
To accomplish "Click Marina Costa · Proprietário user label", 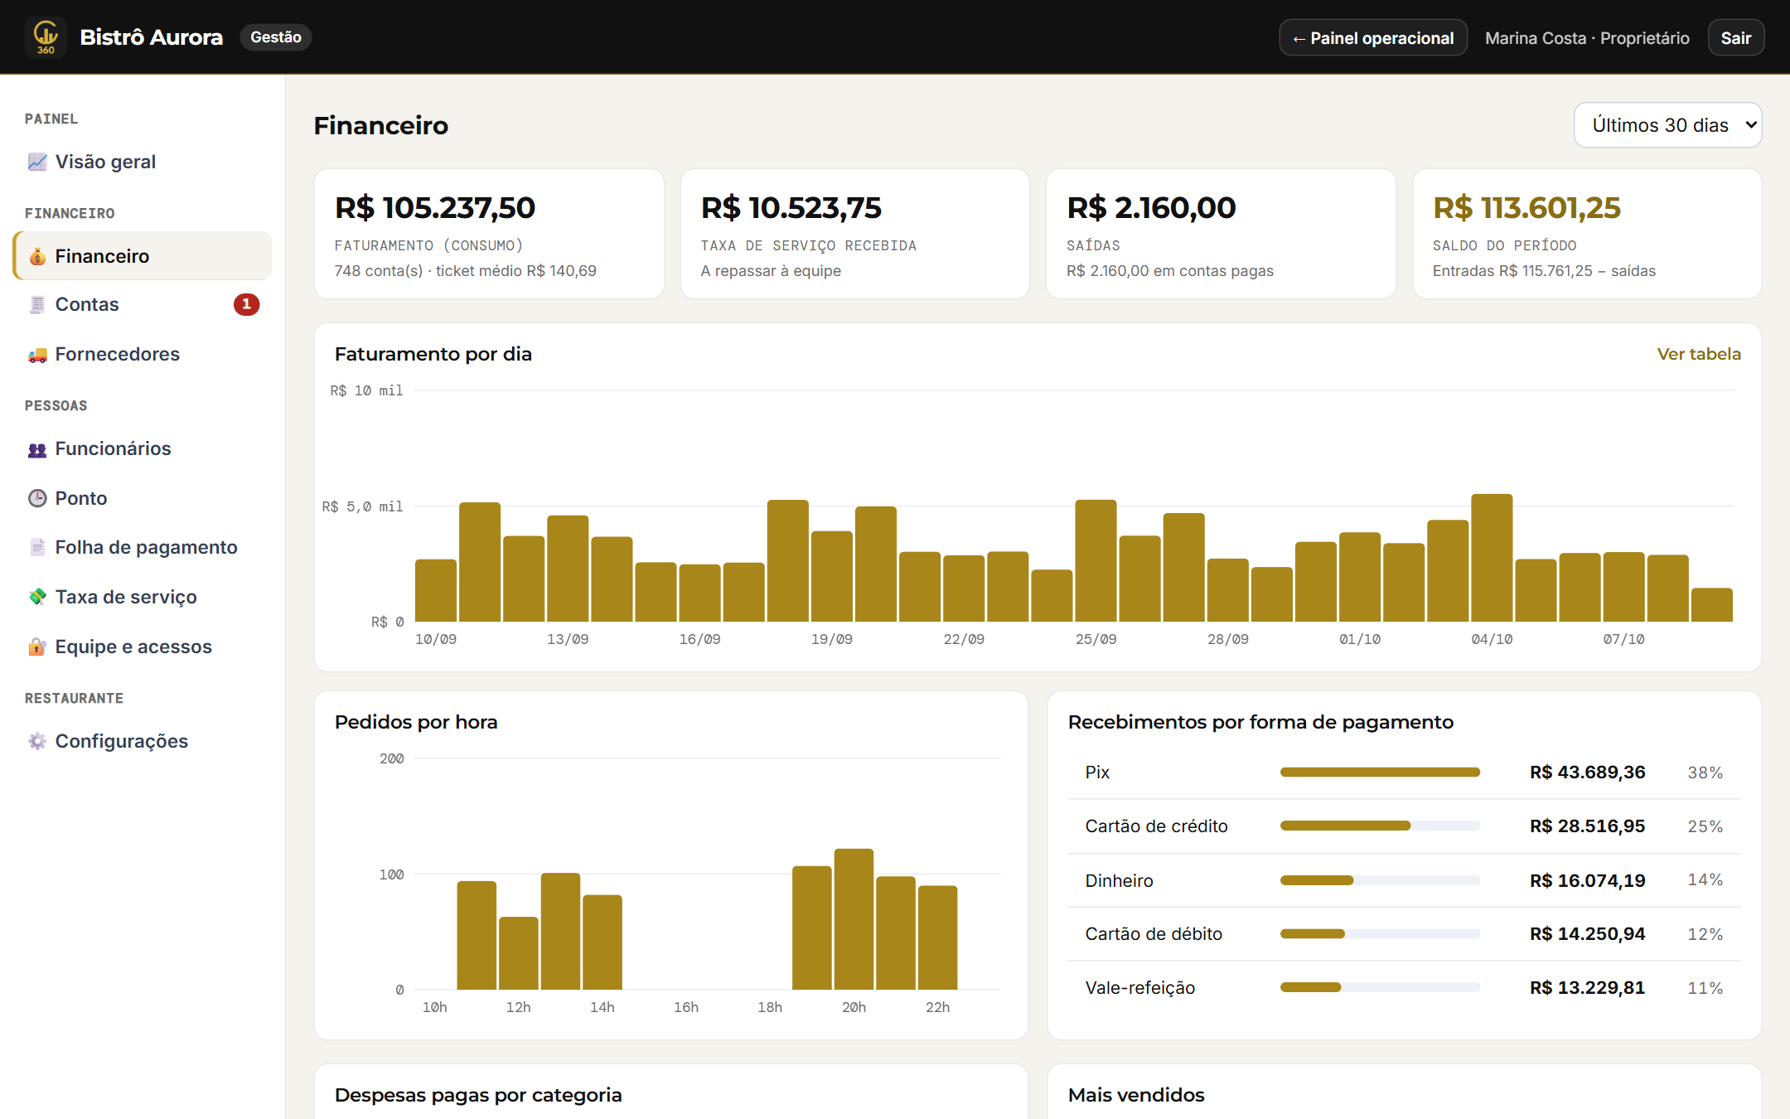I will tap(1587, 38).
